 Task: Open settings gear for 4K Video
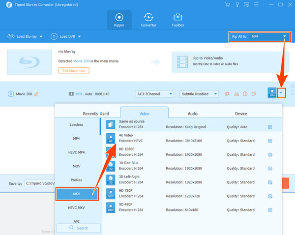click(270, 141)
